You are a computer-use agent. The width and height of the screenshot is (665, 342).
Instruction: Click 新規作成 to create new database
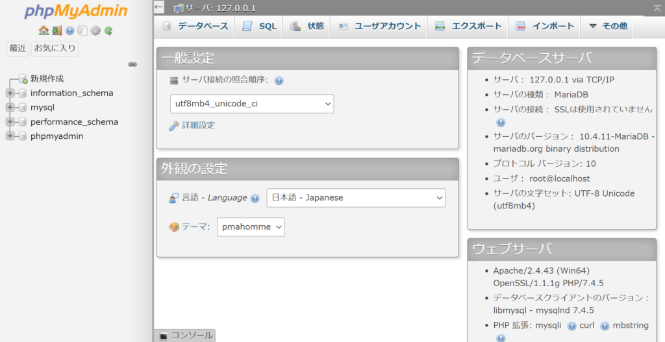pos(47,79)
